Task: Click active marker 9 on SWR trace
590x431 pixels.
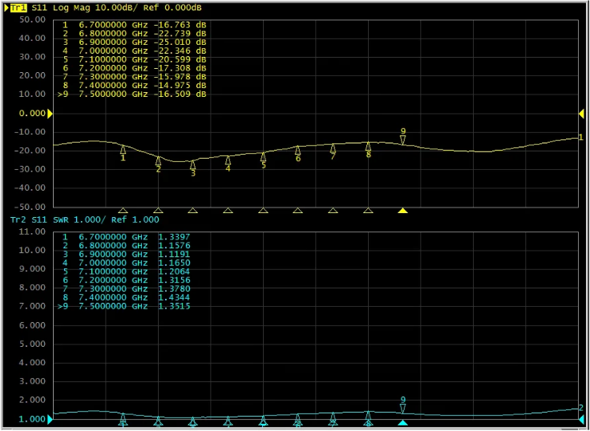Action: point(403,409)
